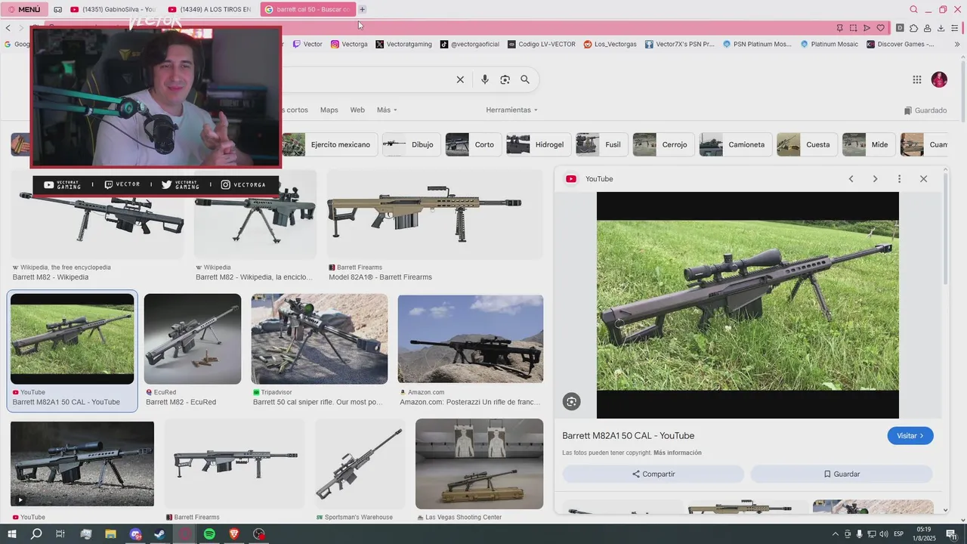
Task: Open a new tab with the plus button
Action: coord(363,9)
